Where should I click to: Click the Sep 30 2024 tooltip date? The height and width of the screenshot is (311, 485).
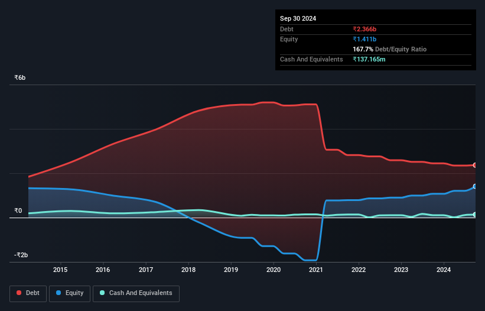pyautogui.click(x=298, y=18)
